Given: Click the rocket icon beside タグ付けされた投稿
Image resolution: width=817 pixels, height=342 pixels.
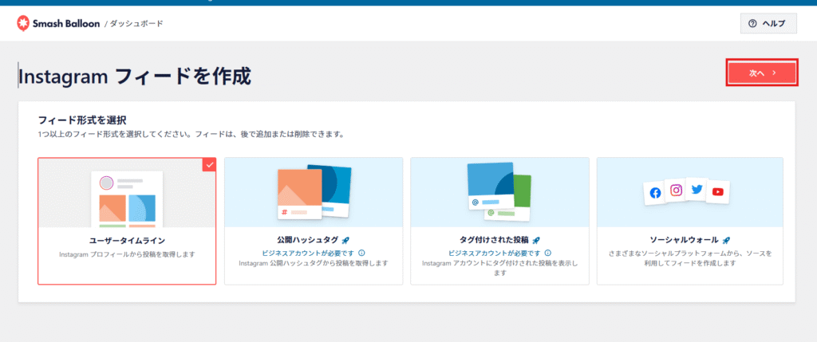Looking at the screenshot, I should point(536,239).
